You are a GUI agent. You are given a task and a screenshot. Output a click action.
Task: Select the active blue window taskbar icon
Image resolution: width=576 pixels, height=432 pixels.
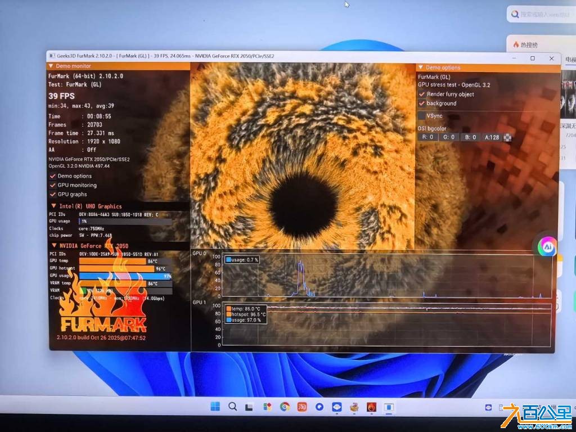(x=389, y=407)
